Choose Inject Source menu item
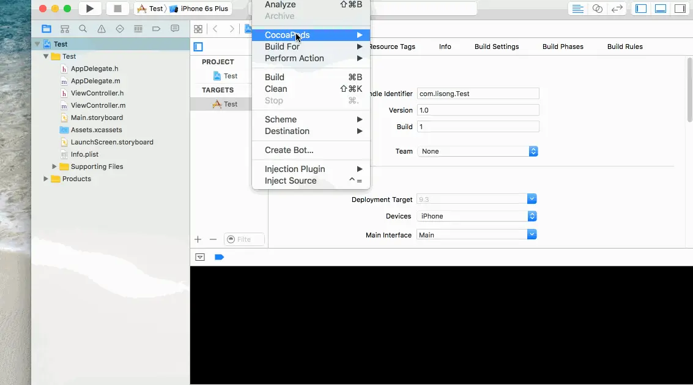The image size is (693, 385). (x=311, y=181)
